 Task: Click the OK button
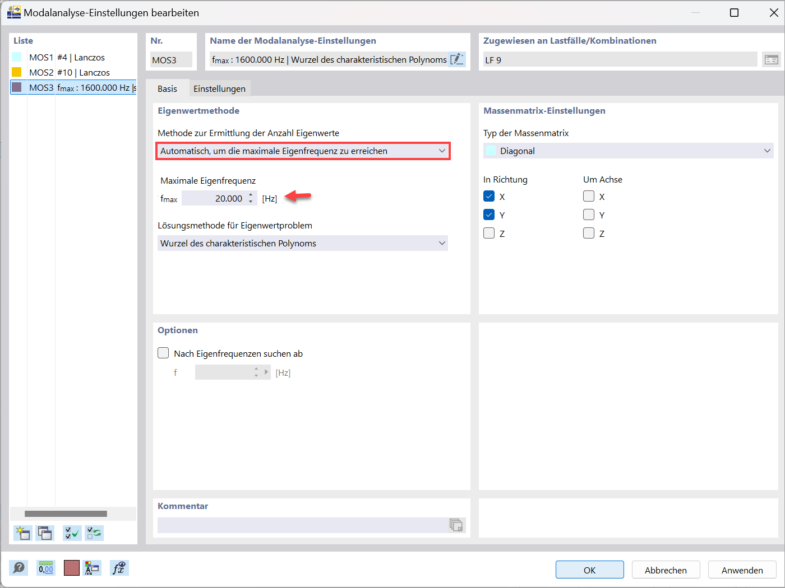pos(590,570)
